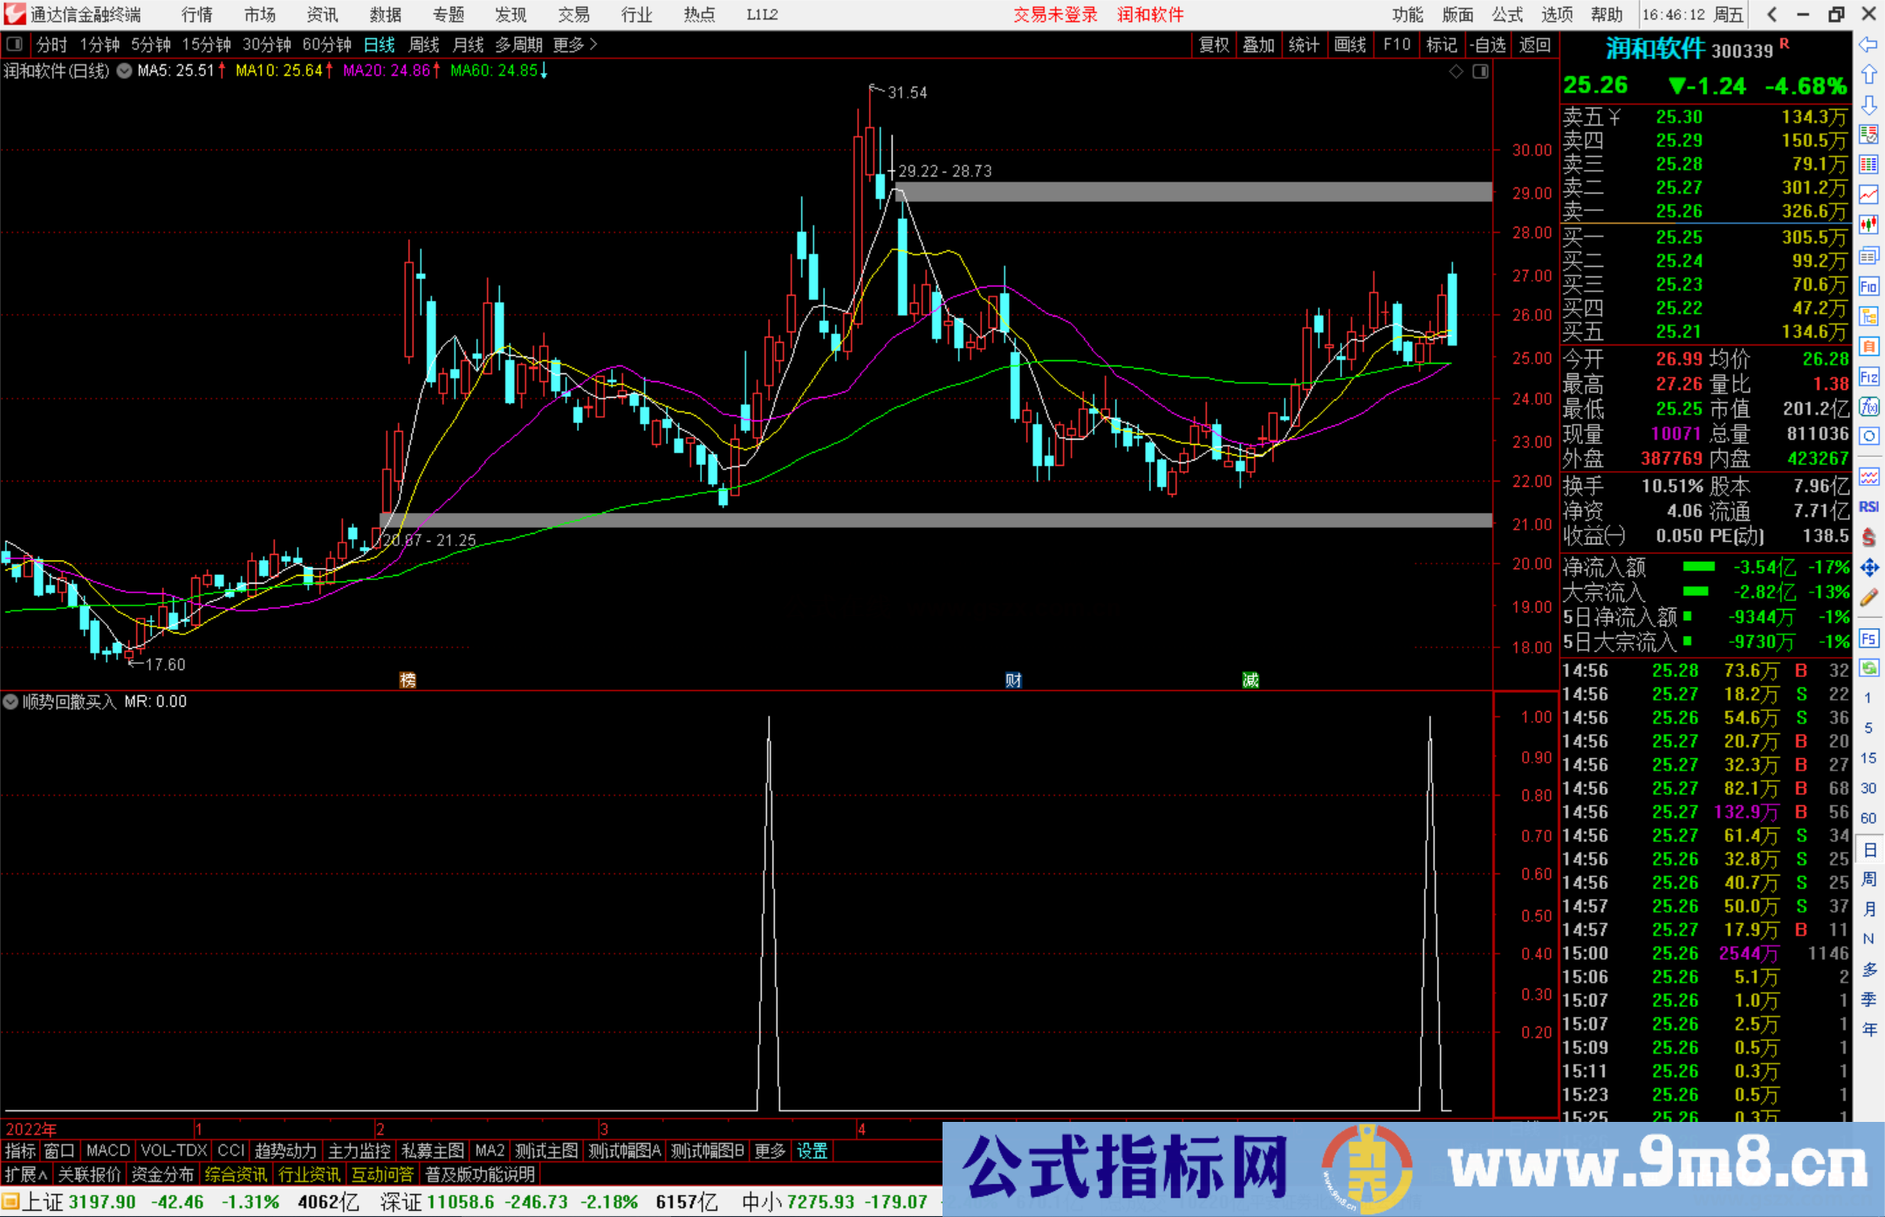Screen dimensions: 1885x1217
Task: Open the 公式 menu in title bar
Action: pyautogui.click(x=1506, y=15)
